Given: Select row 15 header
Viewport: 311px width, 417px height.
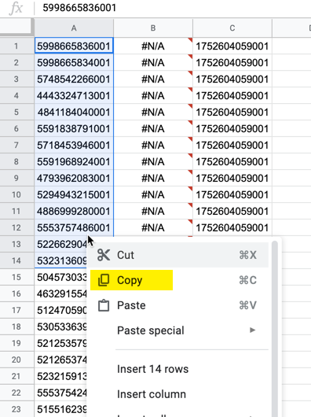Looking at the screenshot, I should point(16,277).
